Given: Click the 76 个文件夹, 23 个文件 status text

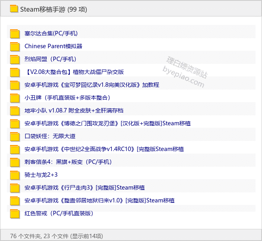Looking at the screenshot, I should (x=56, y=236).
